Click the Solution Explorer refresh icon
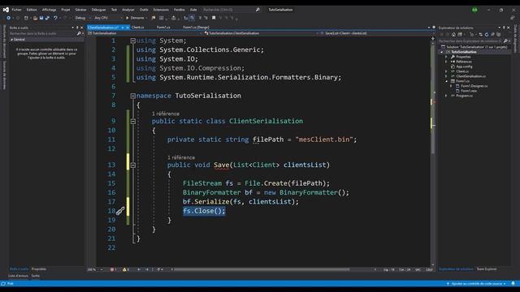Viewport: 520px width, 292px height. coord(487,34)
